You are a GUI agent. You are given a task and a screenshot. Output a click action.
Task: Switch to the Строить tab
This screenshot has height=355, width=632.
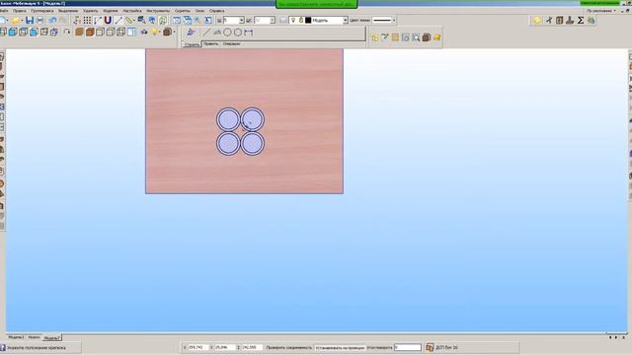tap(192, 44)
